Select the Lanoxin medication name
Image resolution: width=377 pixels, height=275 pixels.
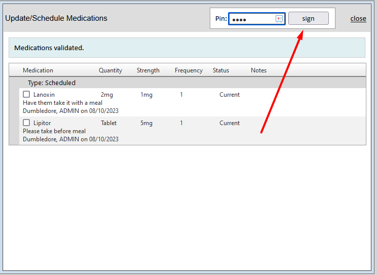[44, 95]
